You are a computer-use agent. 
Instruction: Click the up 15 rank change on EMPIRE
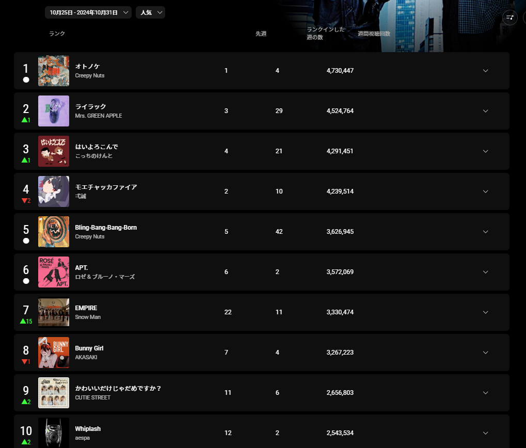point(26,321)
